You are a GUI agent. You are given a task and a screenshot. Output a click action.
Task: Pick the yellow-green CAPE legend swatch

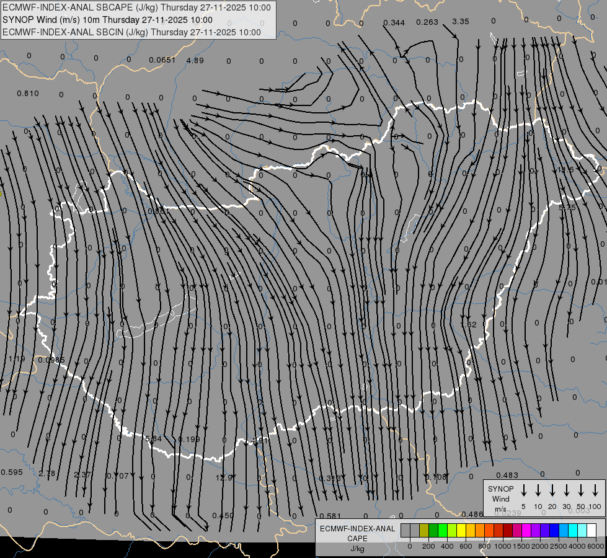click(452, 531)
